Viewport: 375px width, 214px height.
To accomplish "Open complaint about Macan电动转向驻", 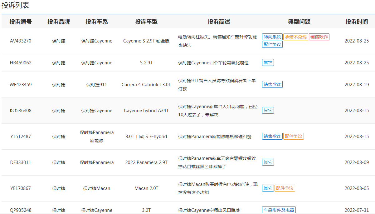I will (218, 188).
